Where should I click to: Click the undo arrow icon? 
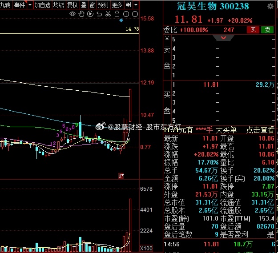(99, 14)
